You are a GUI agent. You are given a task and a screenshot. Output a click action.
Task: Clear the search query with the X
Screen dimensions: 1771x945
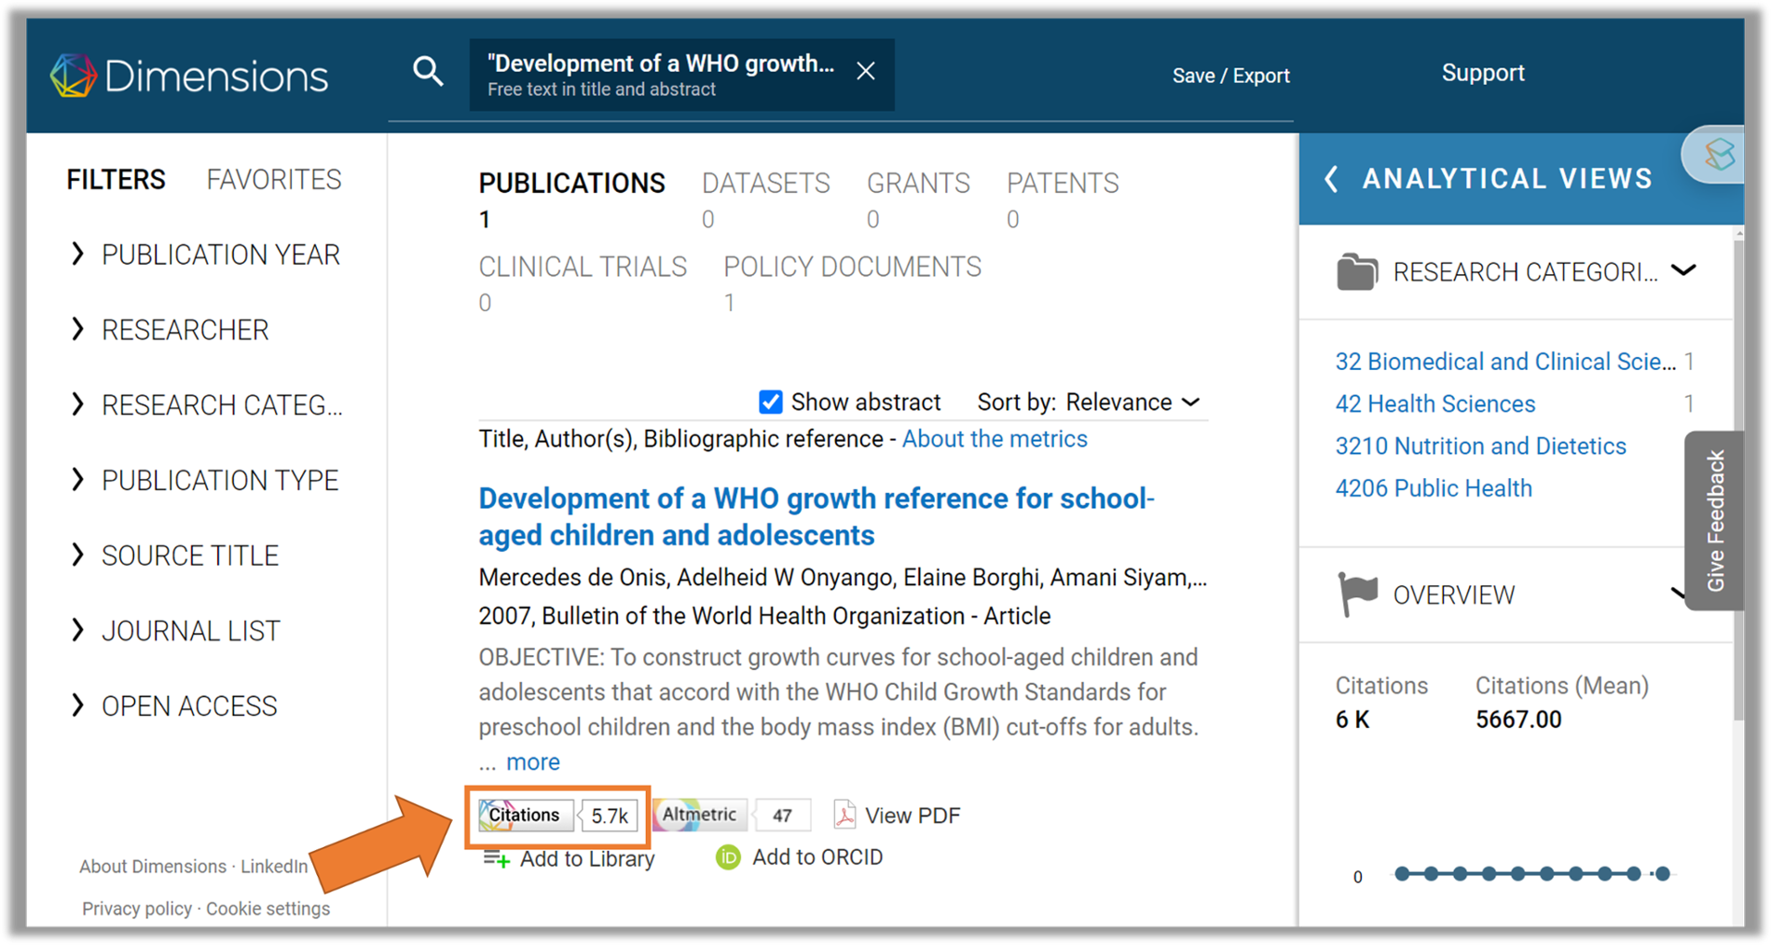pyautogui.click(x=866, y=71)
